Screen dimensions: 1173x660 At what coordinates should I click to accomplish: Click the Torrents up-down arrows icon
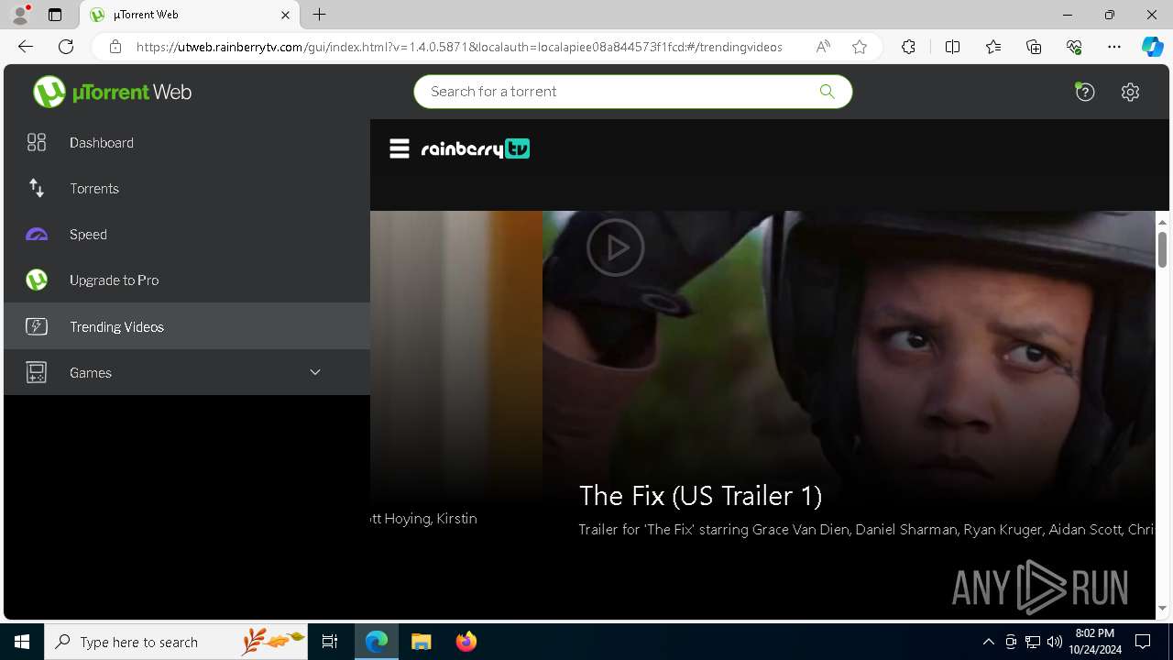(x=37, y=188)
